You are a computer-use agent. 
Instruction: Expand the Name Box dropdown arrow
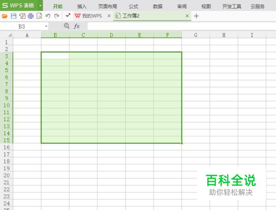[x=46, y=26]
